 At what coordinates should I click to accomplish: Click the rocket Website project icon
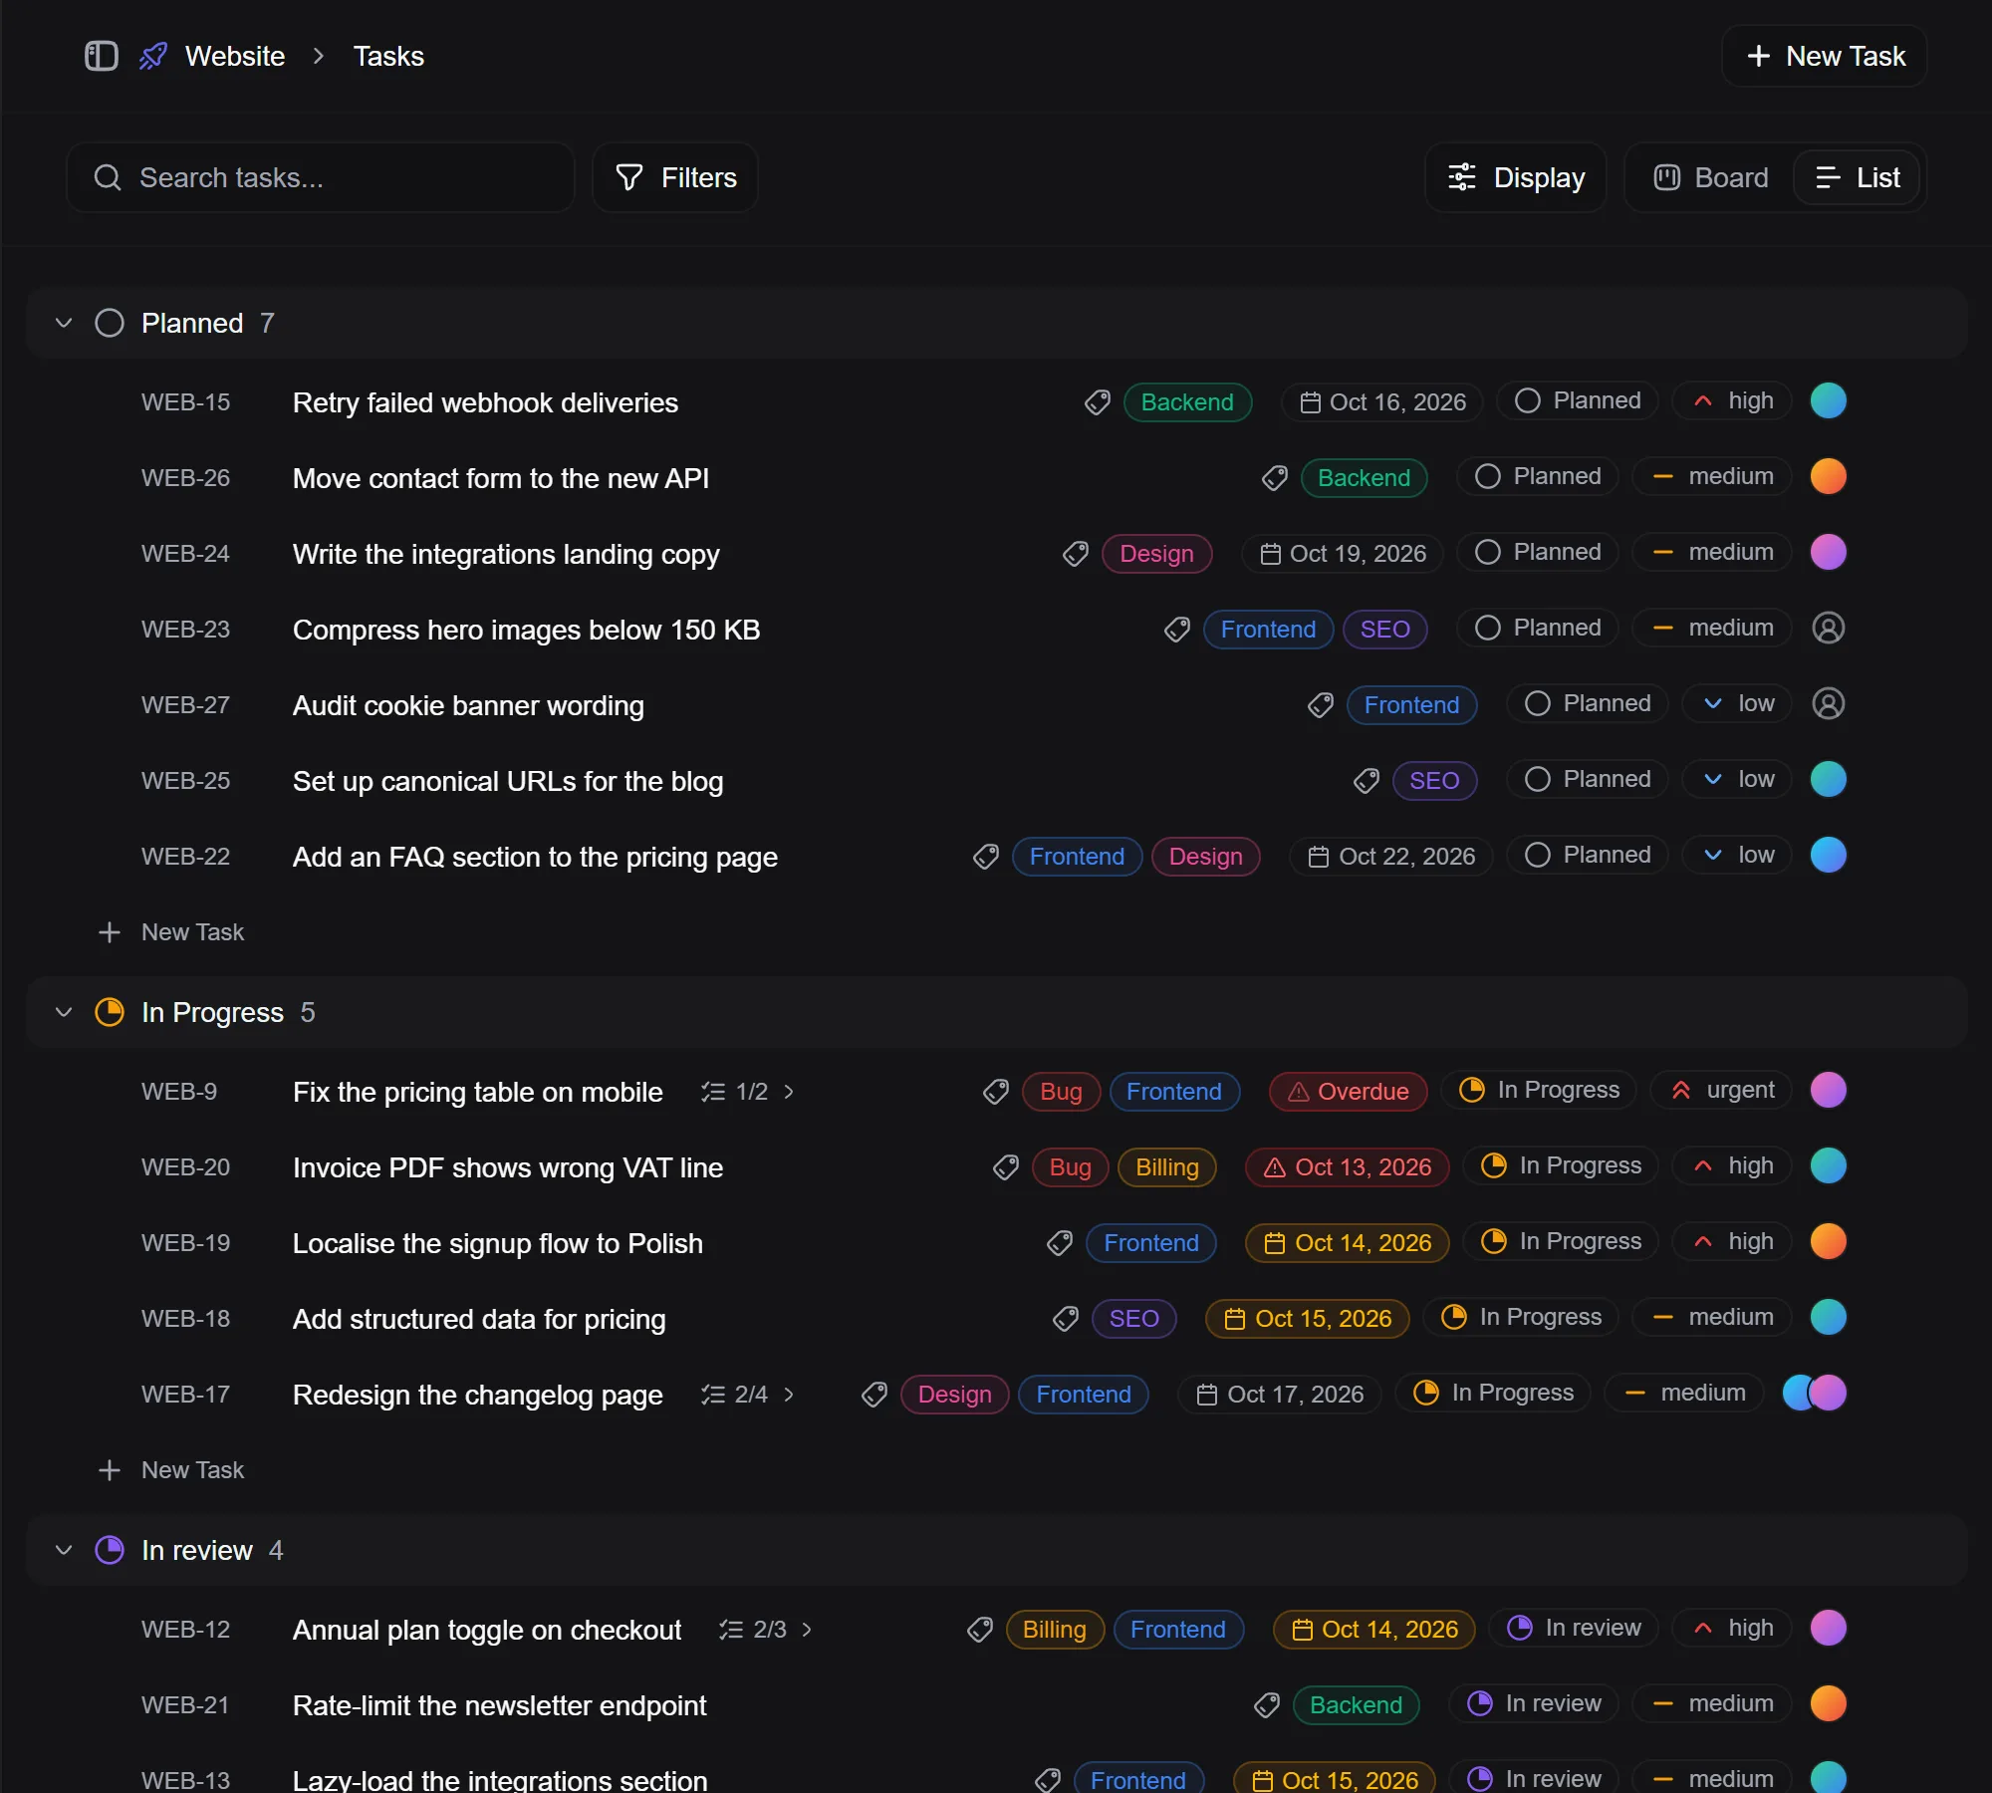(x=153, y=56)
